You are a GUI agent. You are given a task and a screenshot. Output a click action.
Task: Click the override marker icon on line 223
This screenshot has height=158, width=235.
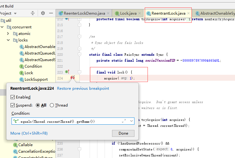(67, 72)
